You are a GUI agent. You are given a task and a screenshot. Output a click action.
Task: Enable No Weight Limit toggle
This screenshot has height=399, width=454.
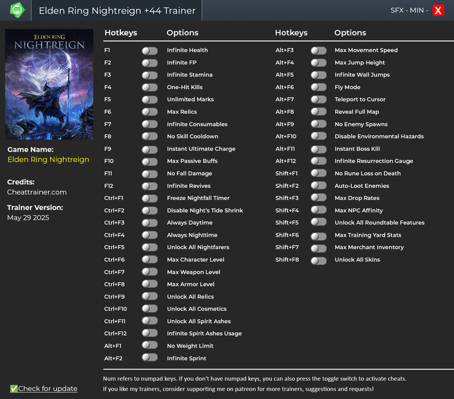[x=150, y=345]
